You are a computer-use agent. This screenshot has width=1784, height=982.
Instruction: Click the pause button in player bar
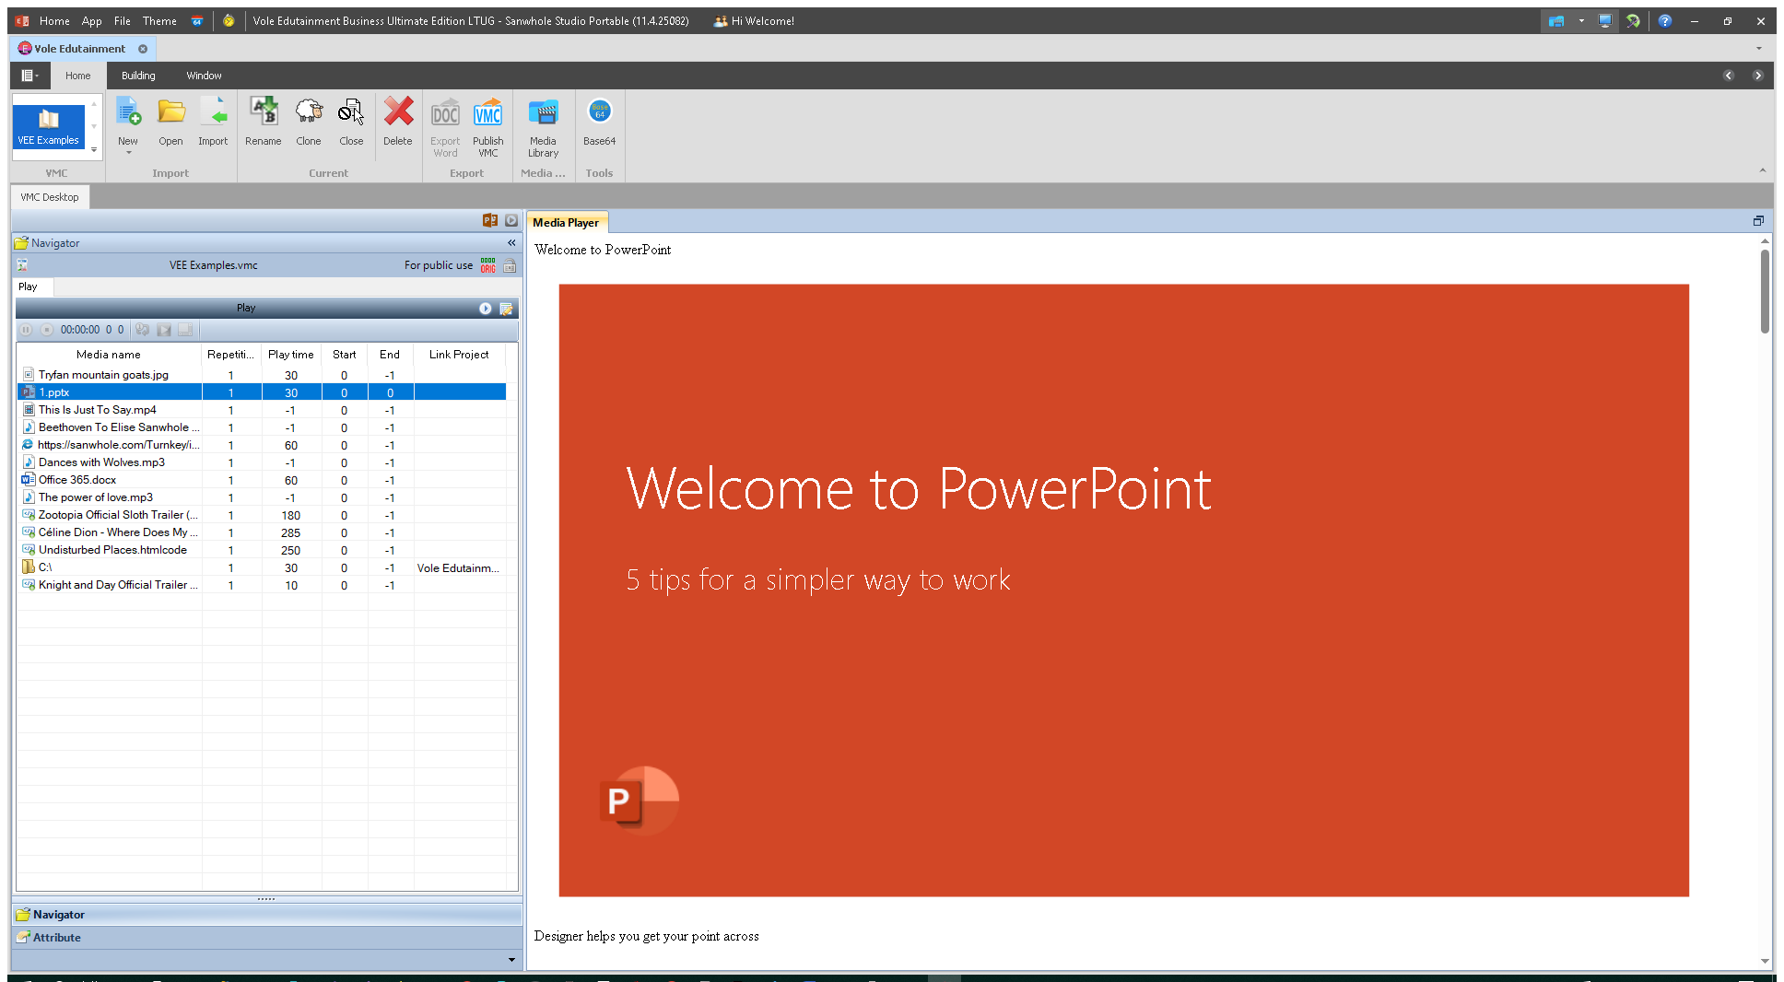coord(26,330)
